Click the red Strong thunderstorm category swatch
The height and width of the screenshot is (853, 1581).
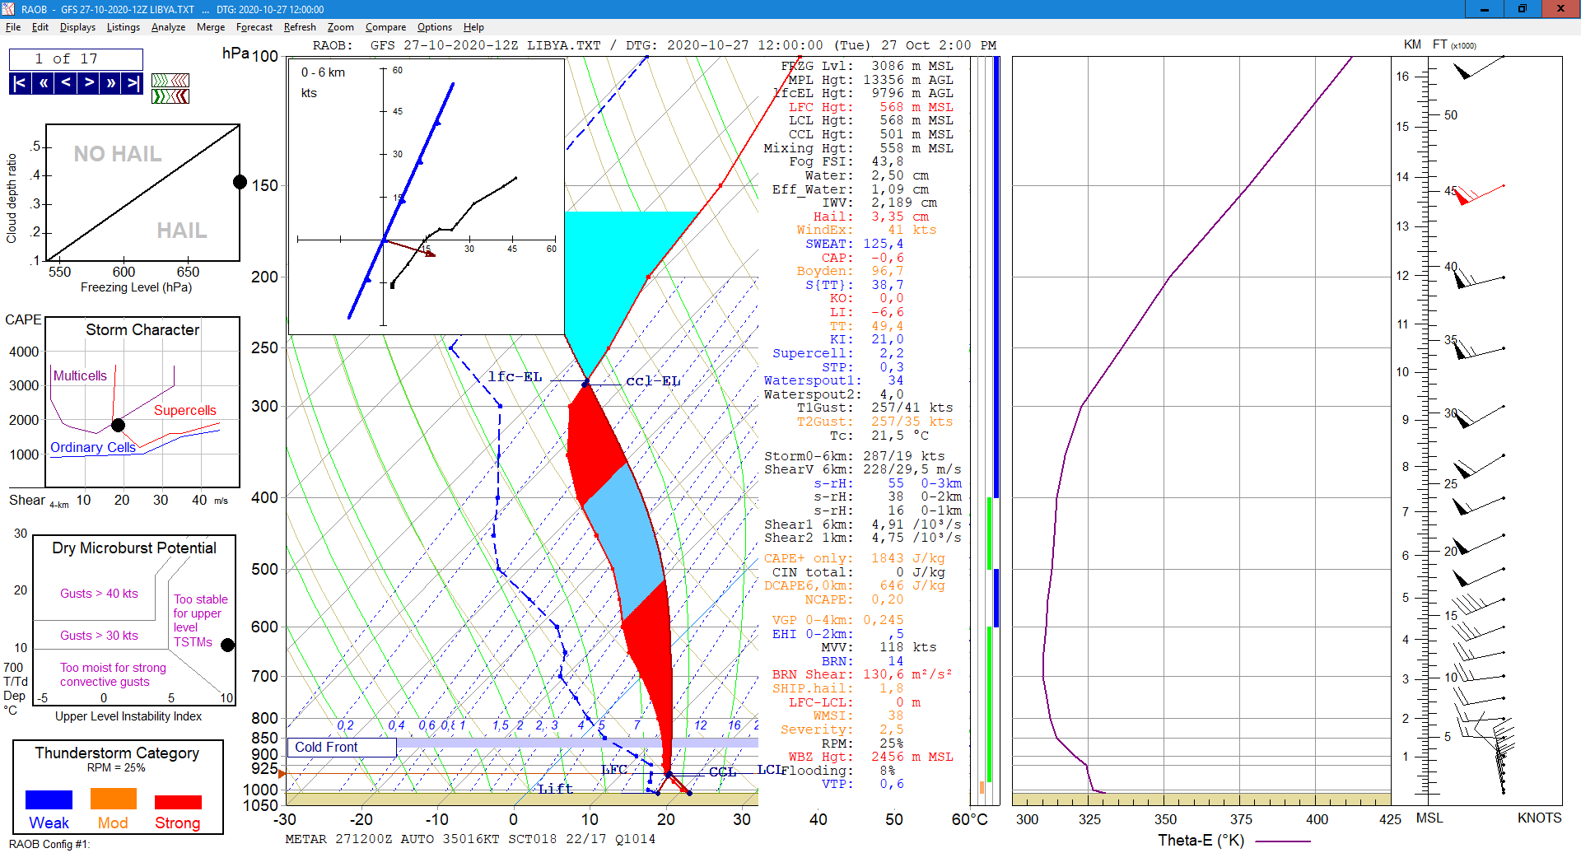[x=178, y=801]
